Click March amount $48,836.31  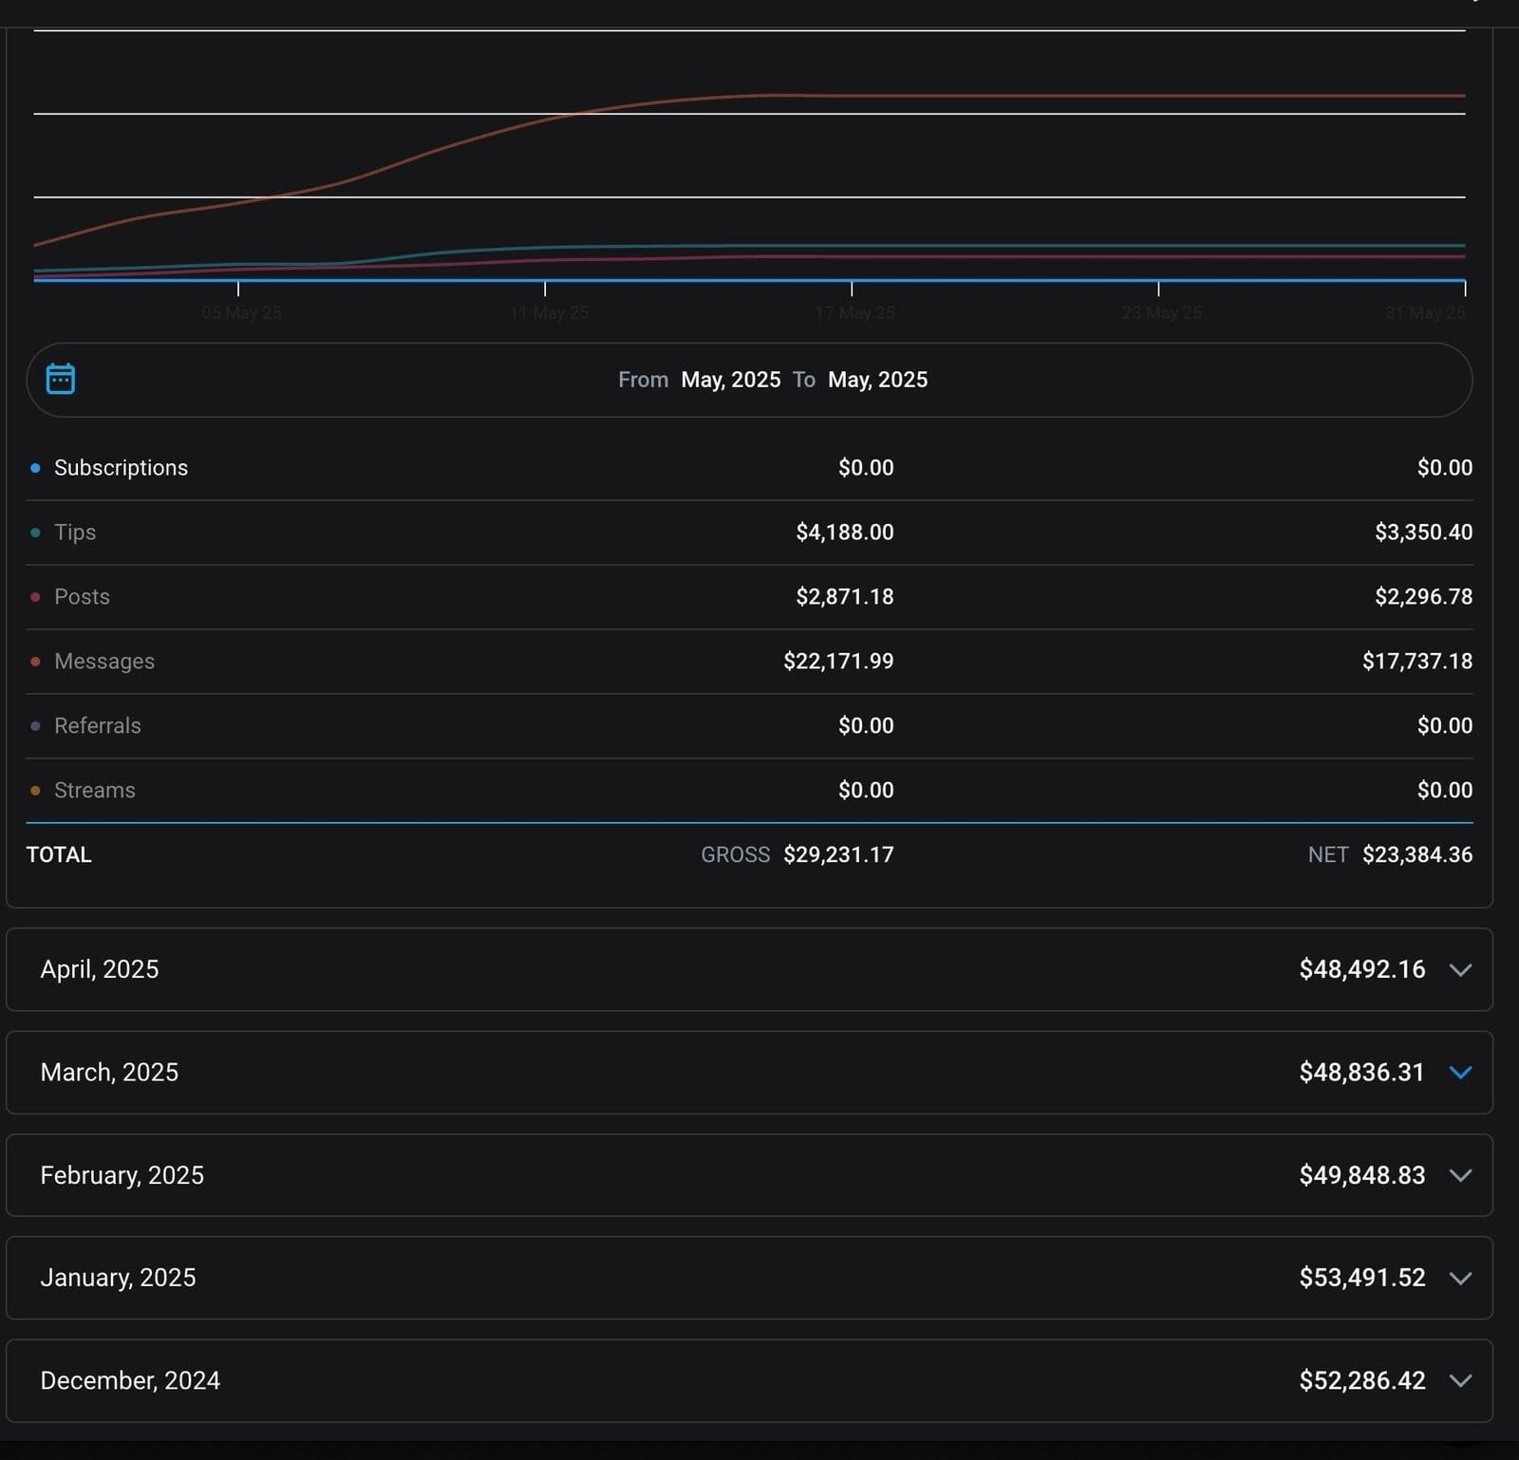click(1362, 1073)
